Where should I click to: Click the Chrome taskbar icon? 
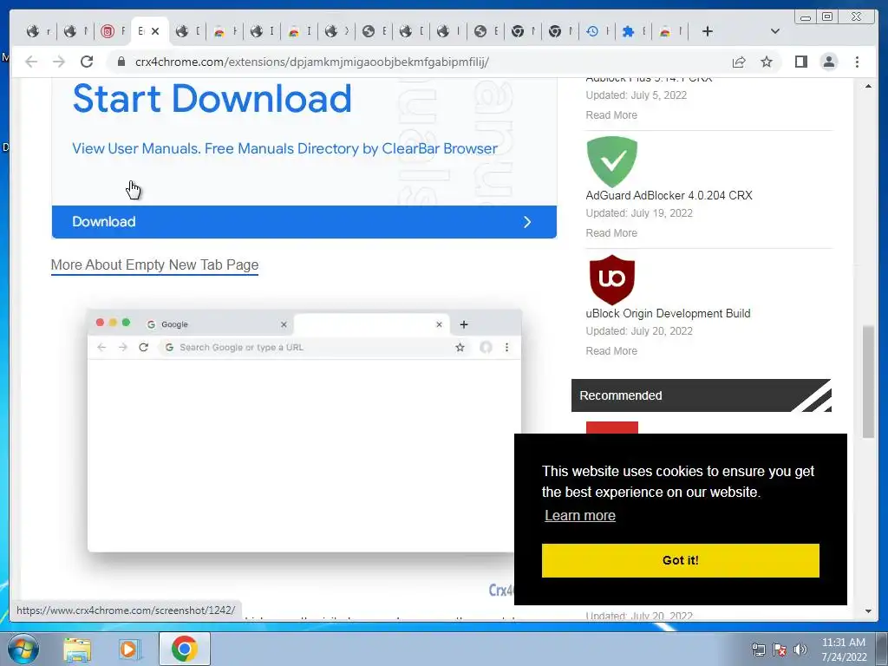(185, 649)
